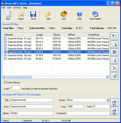Click the Year field showing 1990

75,107
